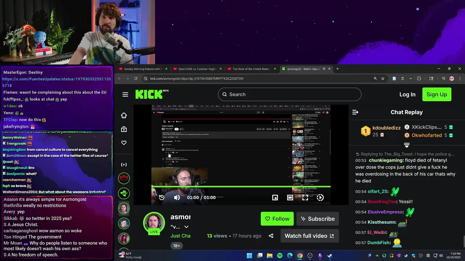Open OBS Studio from taskbar
This screenshot has height=261, width=465.
click(x=310, y=256)
